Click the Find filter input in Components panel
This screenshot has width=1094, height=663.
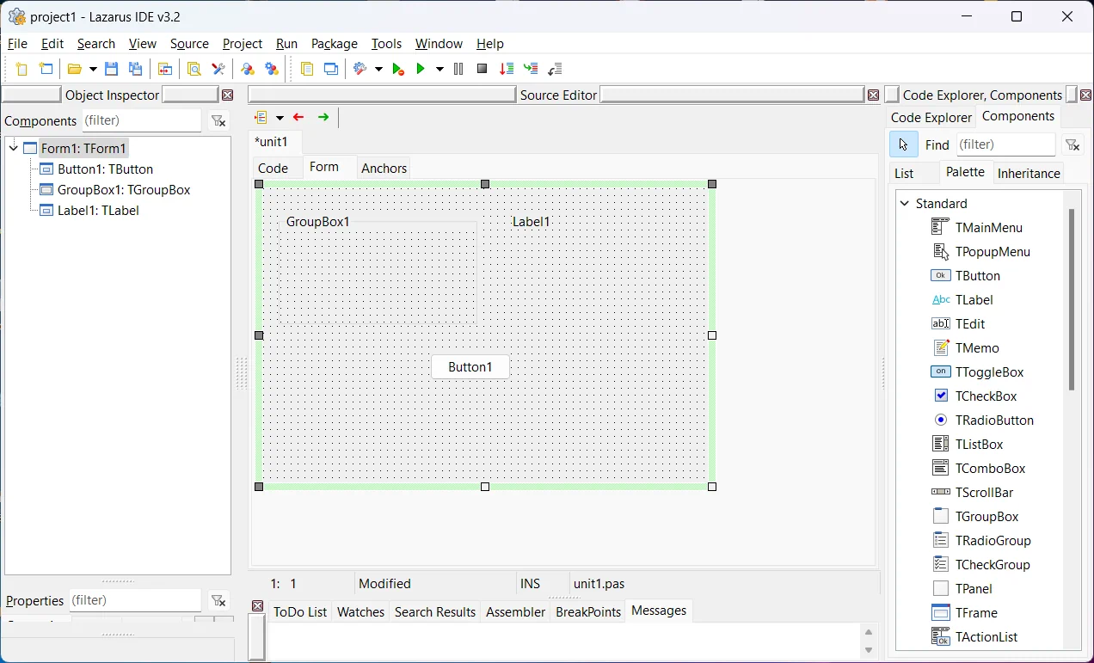tap(1005, 144)
